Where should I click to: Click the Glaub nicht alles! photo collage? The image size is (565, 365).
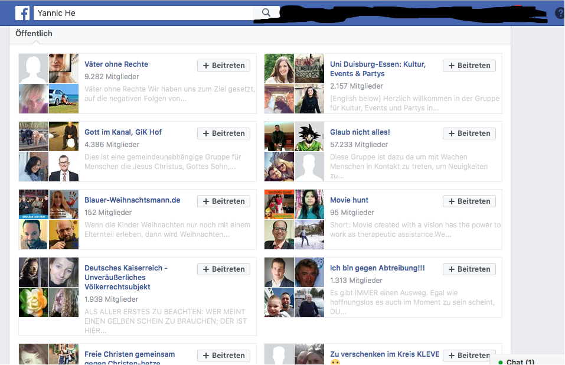(294, 151)
